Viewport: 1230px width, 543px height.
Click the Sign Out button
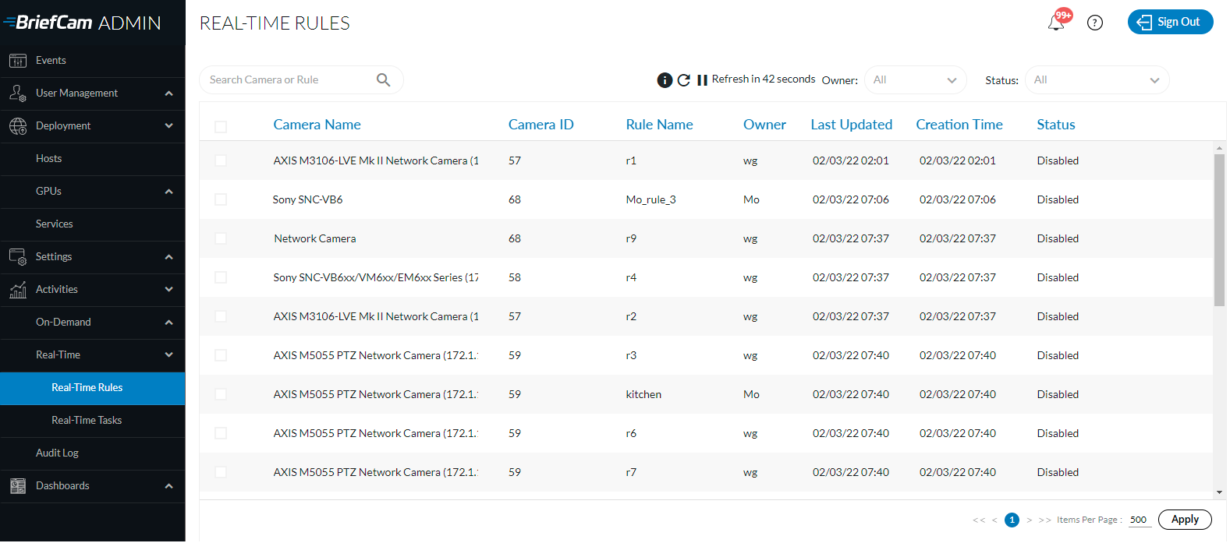tap(1170, 22)
